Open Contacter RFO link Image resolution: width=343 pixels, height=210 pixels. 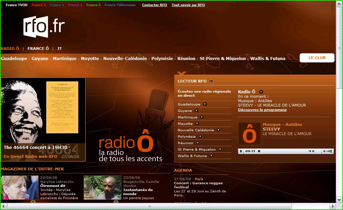tap(154, 5)
